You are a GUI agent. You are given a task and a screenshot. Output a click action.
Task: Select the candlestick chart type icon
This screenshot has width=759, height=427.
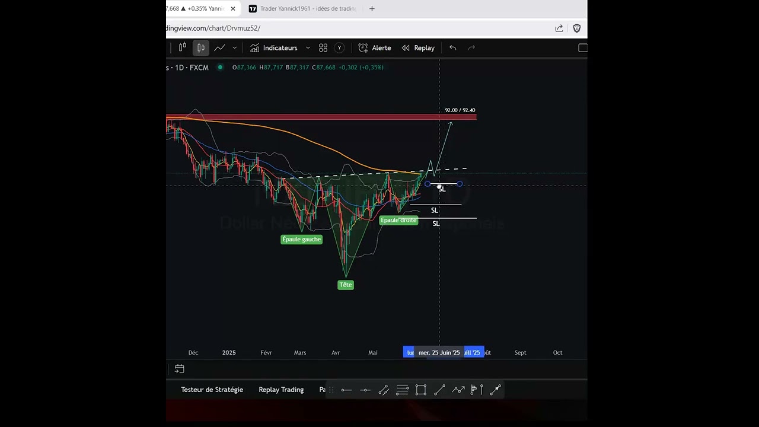(201, 48)
